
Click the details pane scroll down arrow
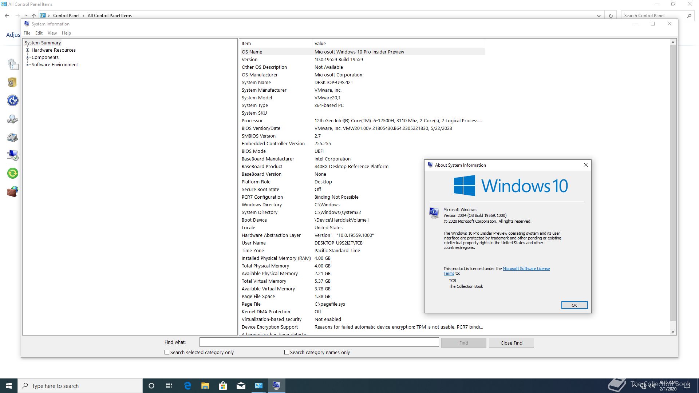673,332
